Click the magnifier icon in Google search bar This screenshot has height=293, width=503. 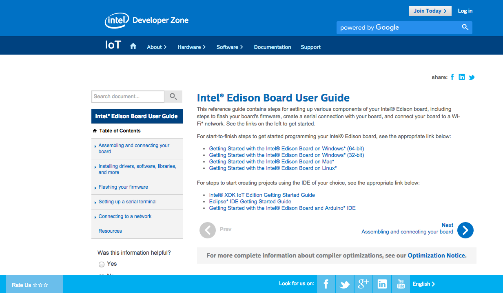(465, 27)
